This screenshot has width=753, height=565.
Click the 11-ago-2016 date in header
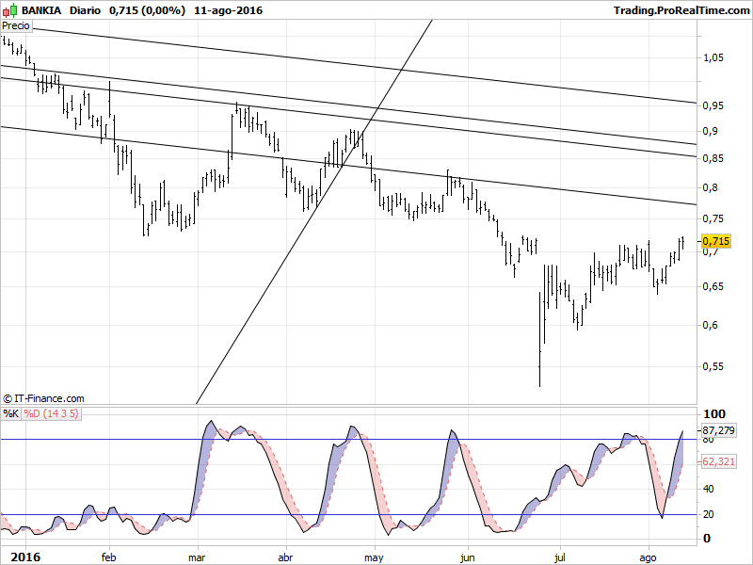pos(229,10)
